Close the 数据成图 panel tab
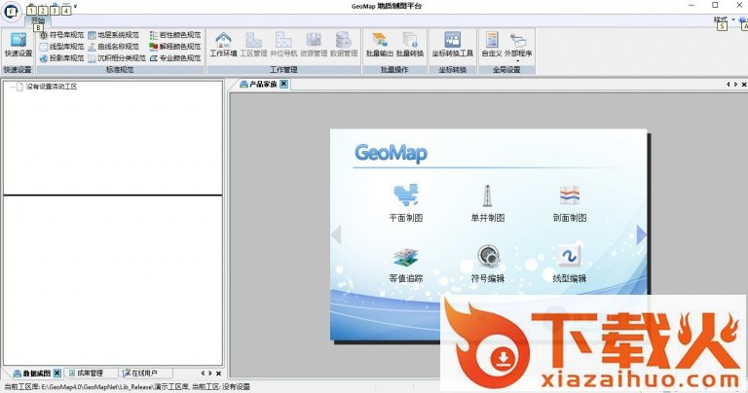The width and height of the screenshot is (748, 393). coord(56,373)
